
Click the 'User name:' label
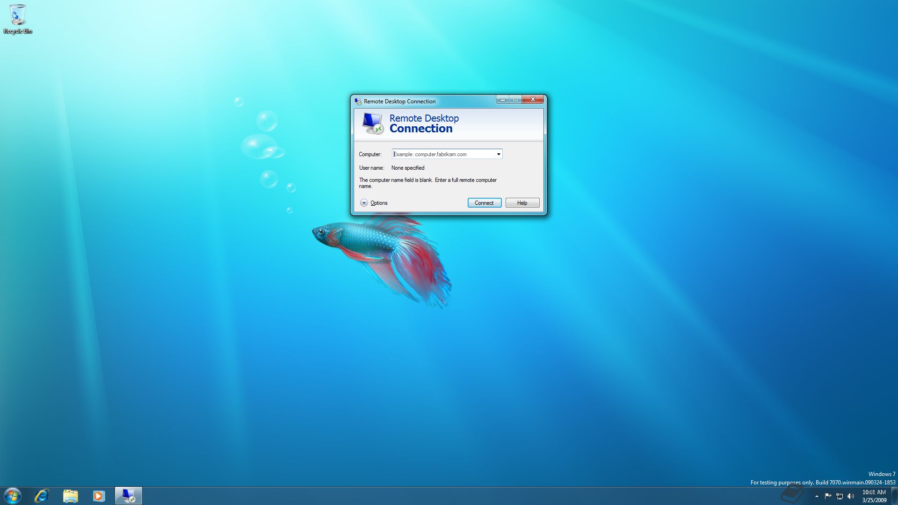371,168
